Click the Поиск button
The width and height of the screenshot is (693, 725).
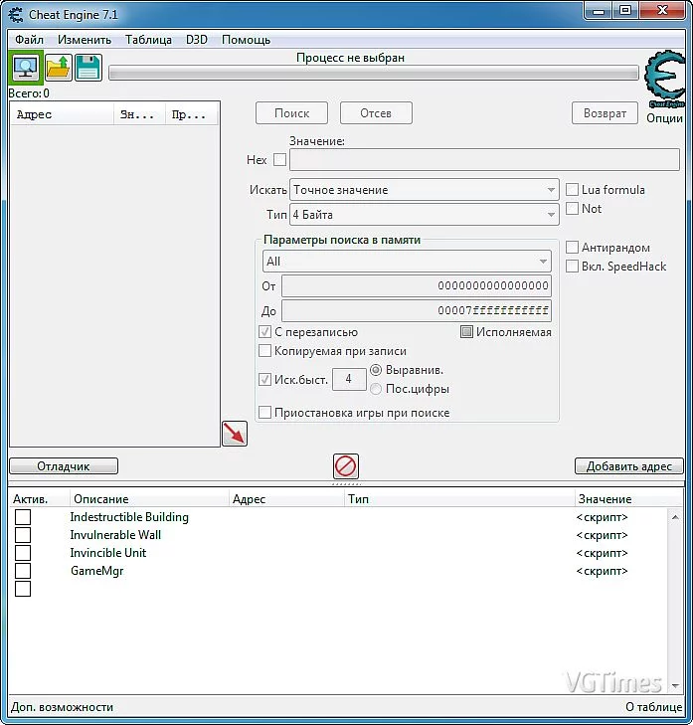(291, 113)
